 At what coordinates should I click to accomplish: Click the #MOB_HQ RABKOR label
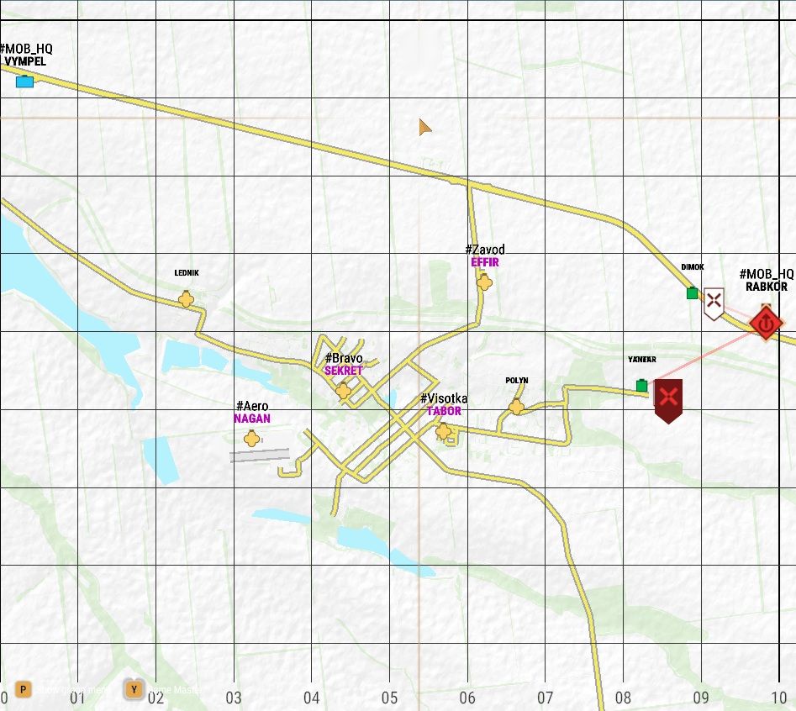click(x=766, y=281)
